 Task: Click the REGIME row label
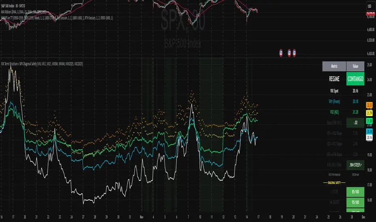[x=334, y=79]
